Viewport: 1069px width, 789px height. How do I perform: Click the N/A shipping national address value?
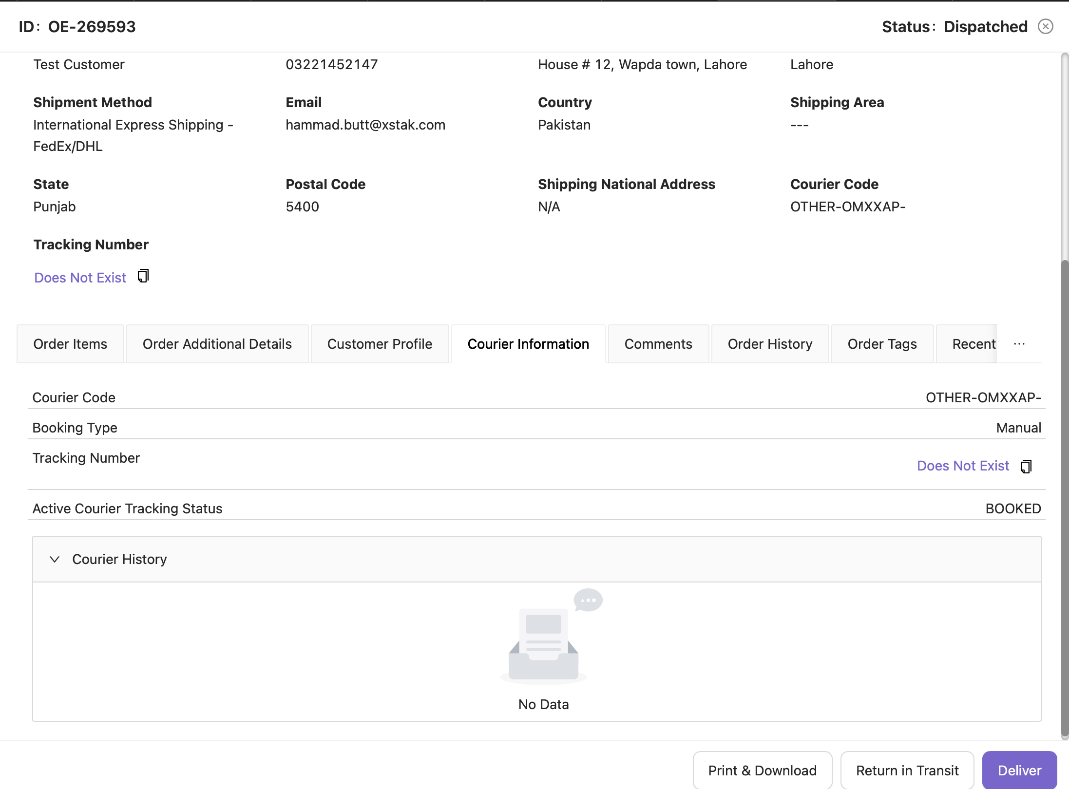(x=549, y=207)
